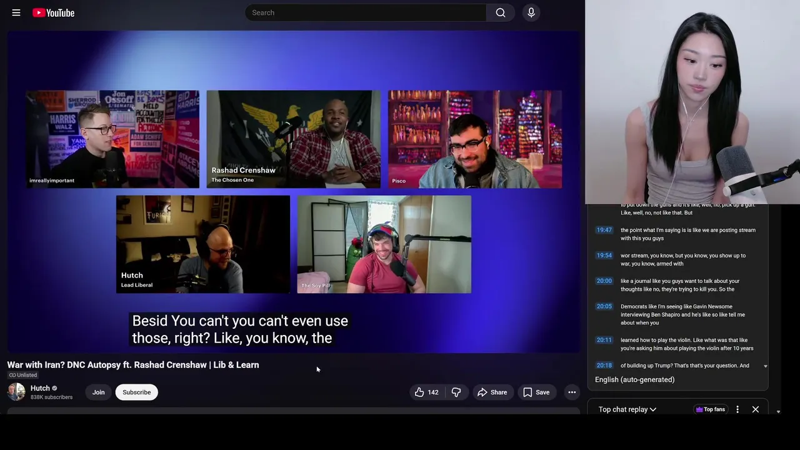800x450 pixels.
Task: Jump to transcript timestamp 19:54
Action: 604,256
